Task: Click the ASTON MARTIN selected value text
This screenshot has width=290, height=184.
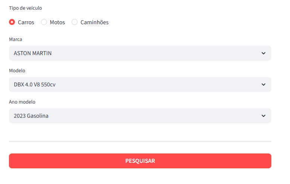Action: pyautogui.click(x=33, y=53)
